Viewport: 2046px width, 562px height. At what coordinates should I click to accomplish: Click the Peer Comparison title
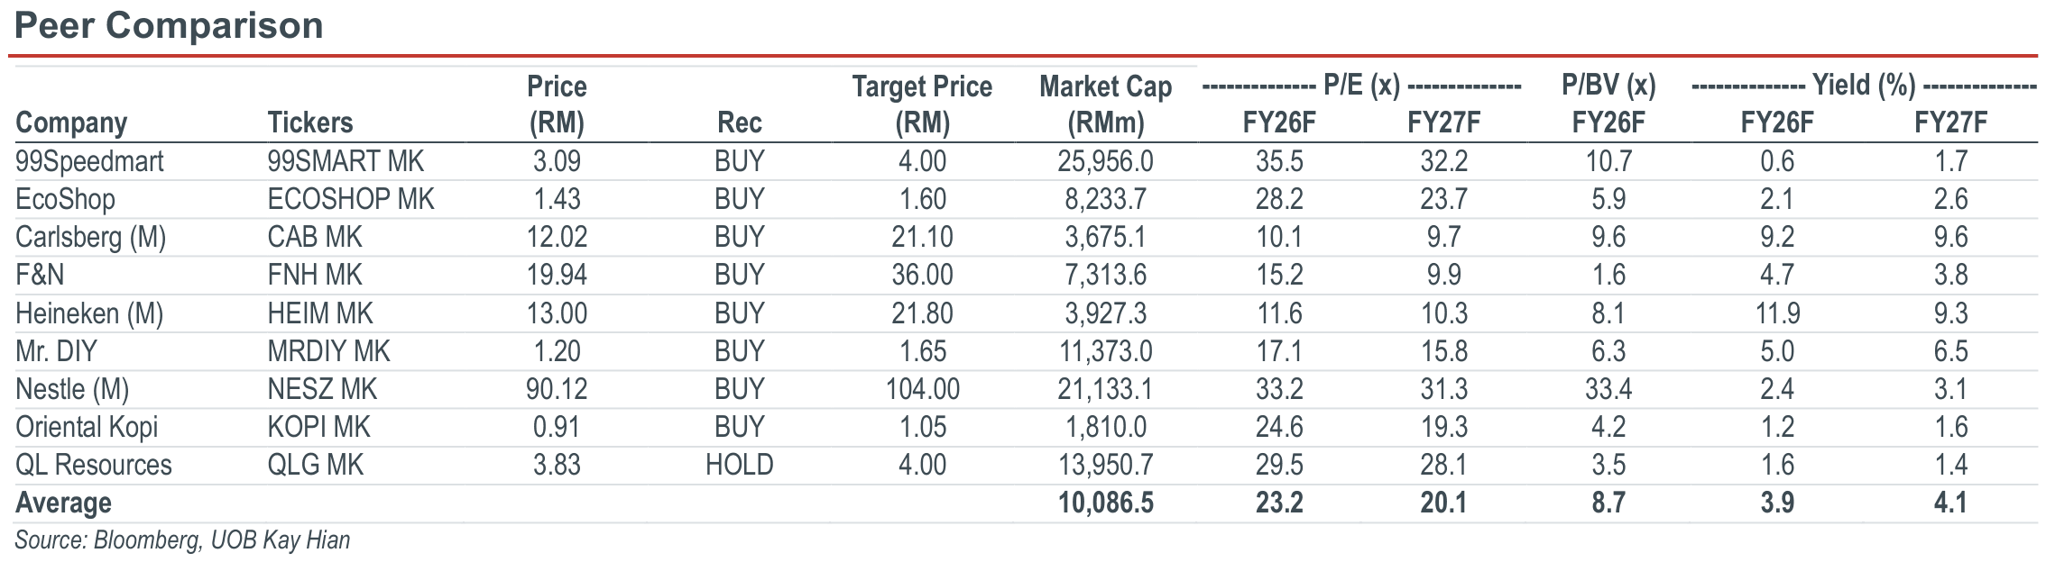click(x=169, y=25)
